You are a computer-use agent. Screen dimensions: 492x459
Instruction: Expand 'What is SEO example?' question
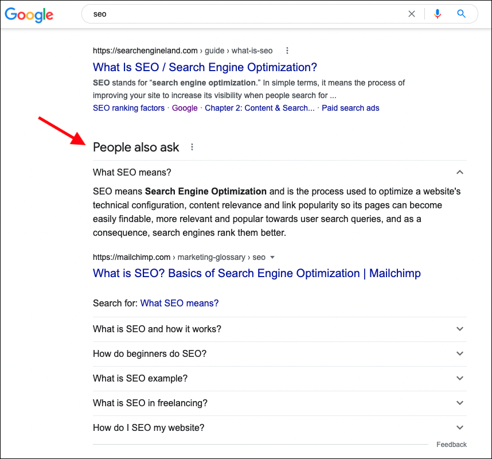(280, 378)
